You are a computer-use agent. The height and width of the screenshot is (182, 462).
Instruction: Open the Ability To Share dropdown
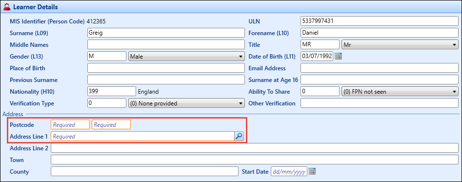(x=400, y=92)
